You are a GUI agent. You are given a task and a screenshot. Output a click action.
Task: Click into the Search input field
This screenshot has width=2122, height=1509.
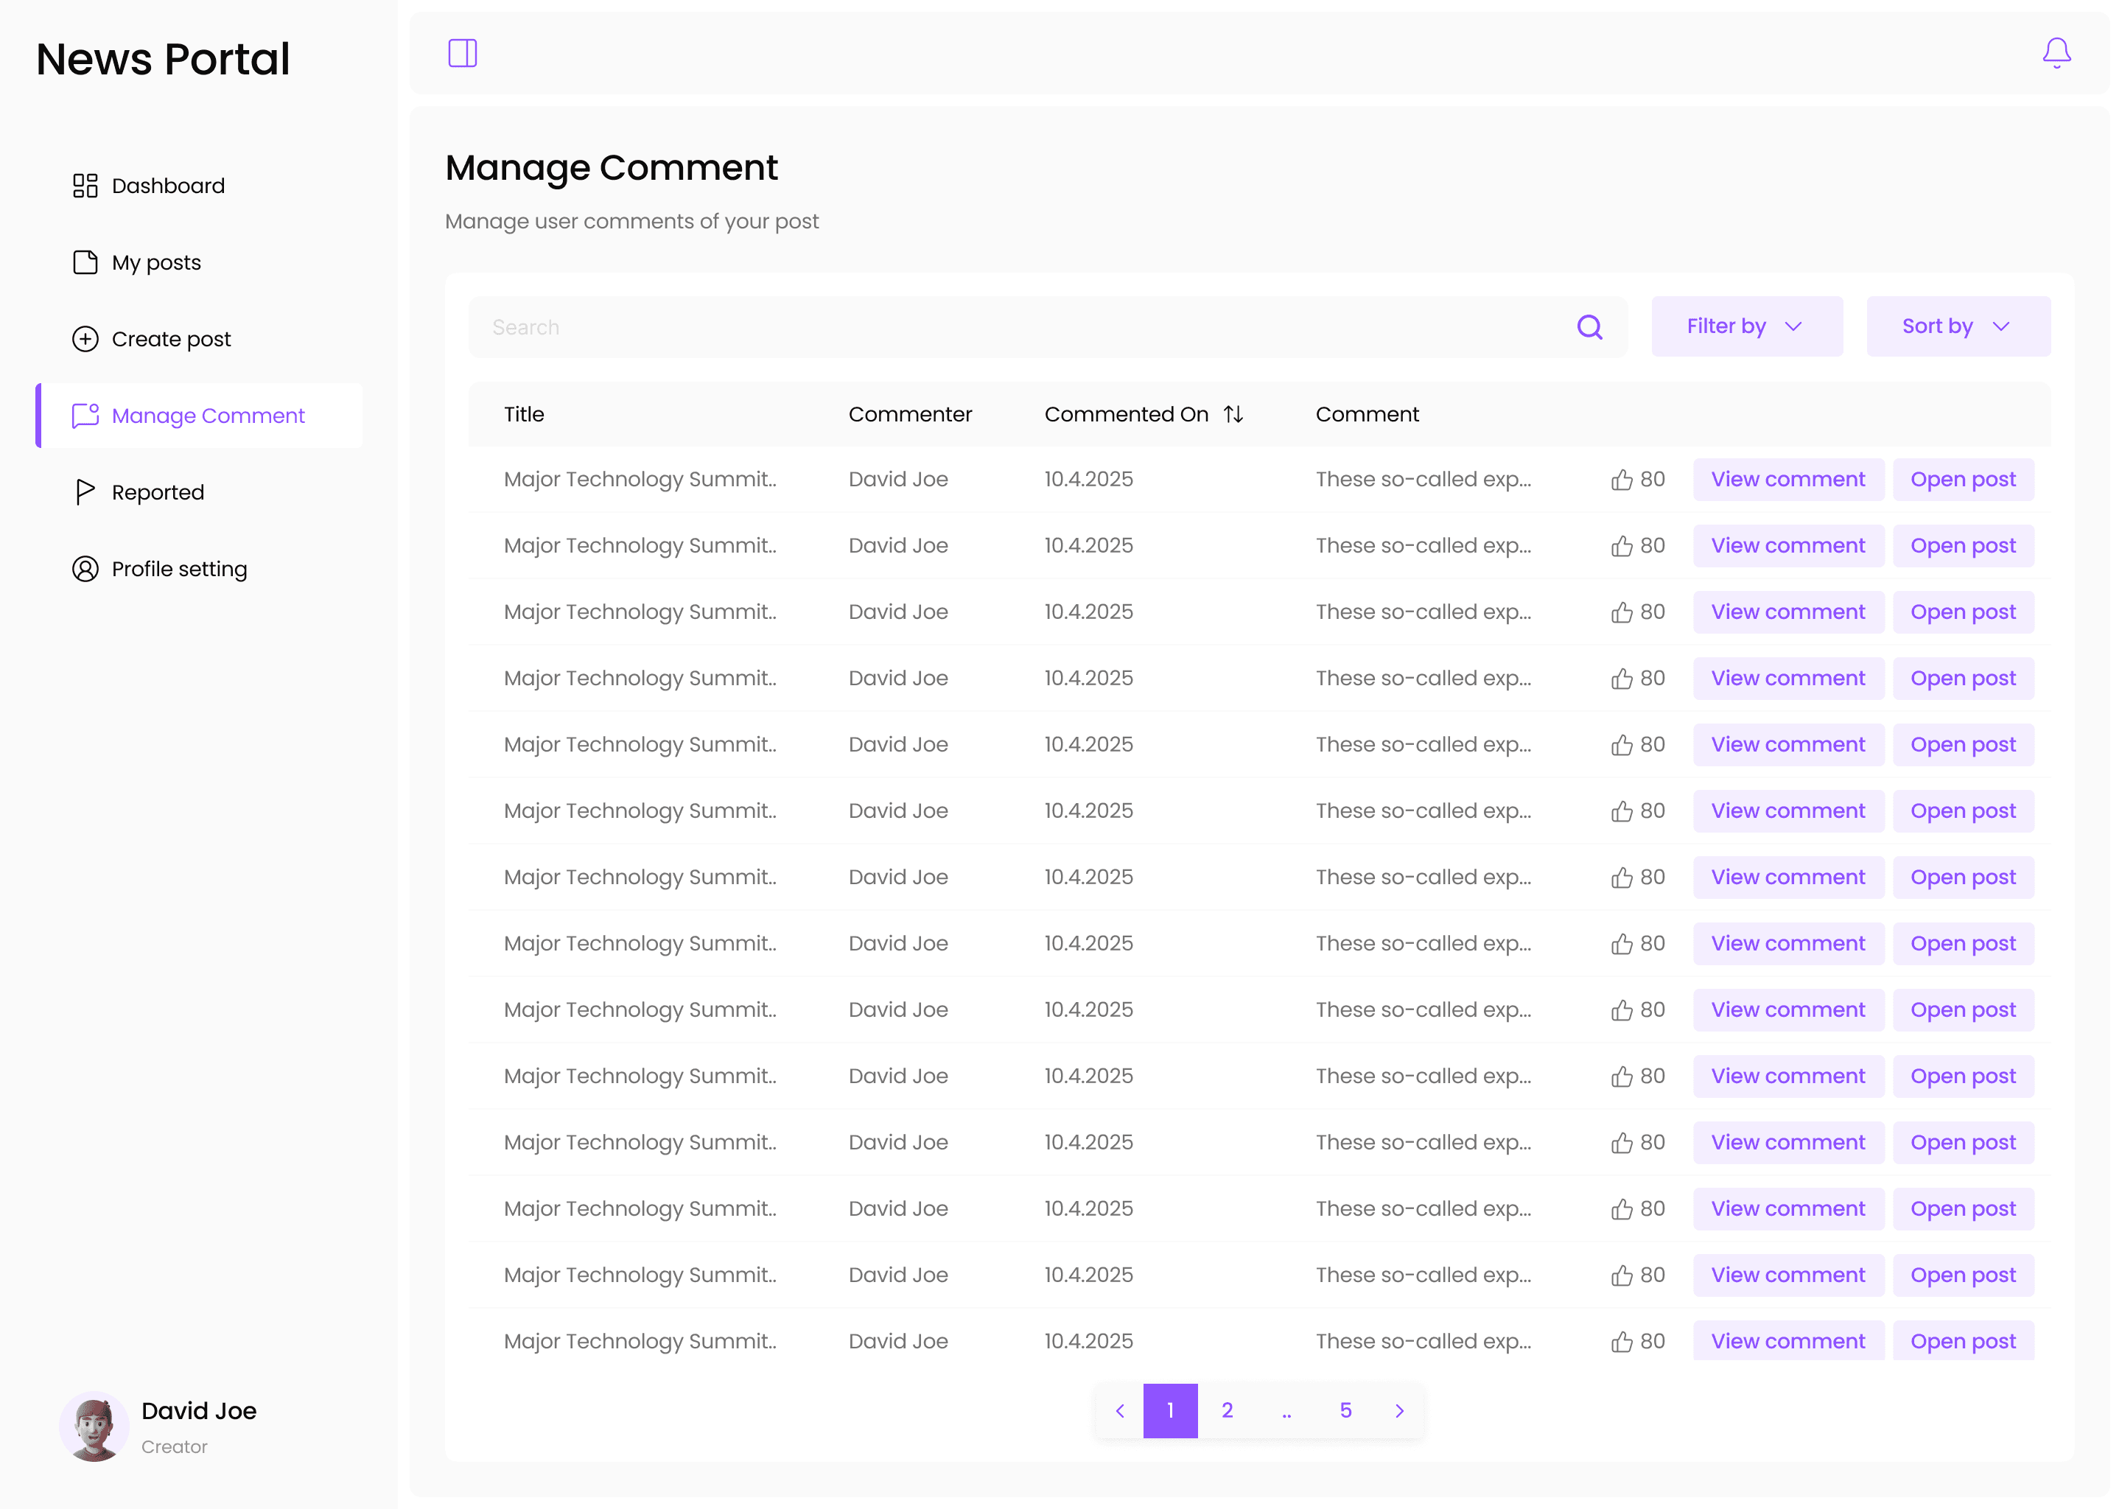pyautogui.click(x=1022, y=327)
